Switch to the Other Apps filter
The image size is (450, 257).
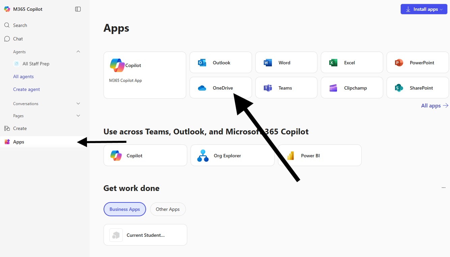click(168, 209)
